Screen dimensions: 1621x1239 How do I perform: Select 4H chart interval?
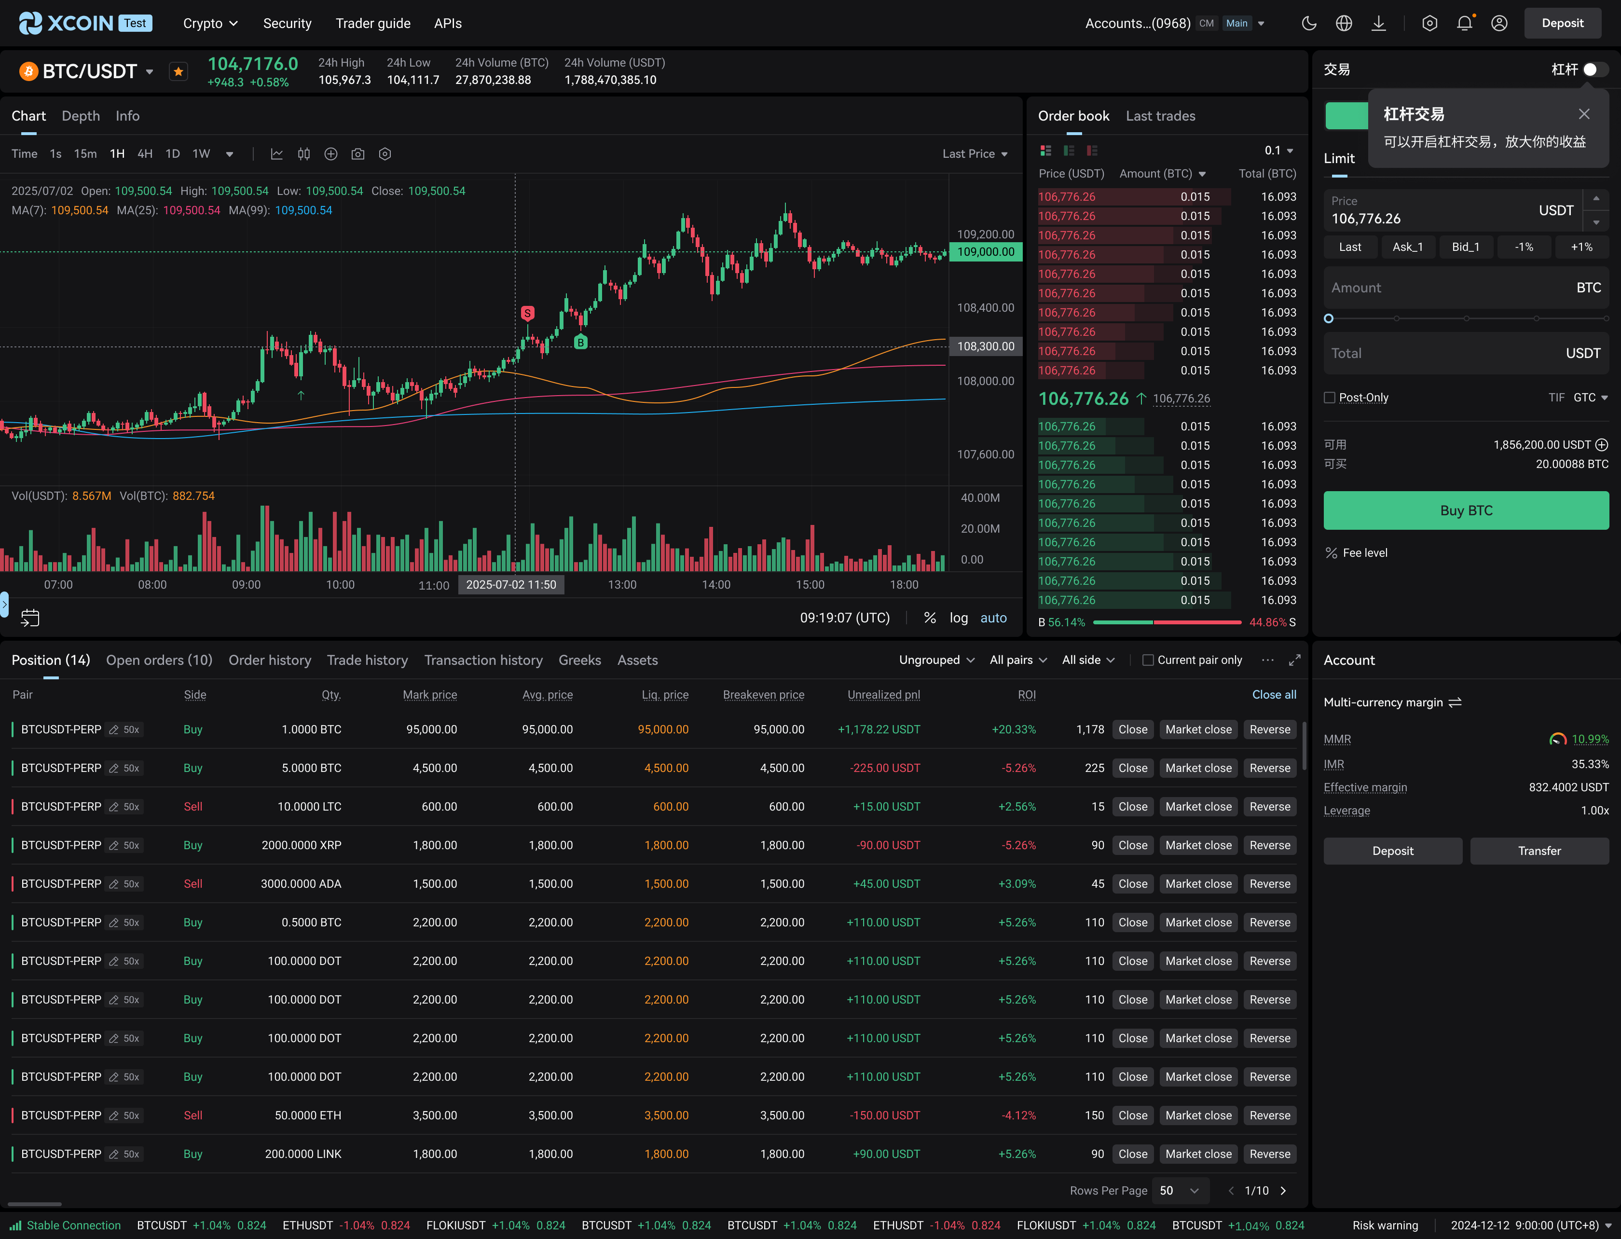point(145,154)
